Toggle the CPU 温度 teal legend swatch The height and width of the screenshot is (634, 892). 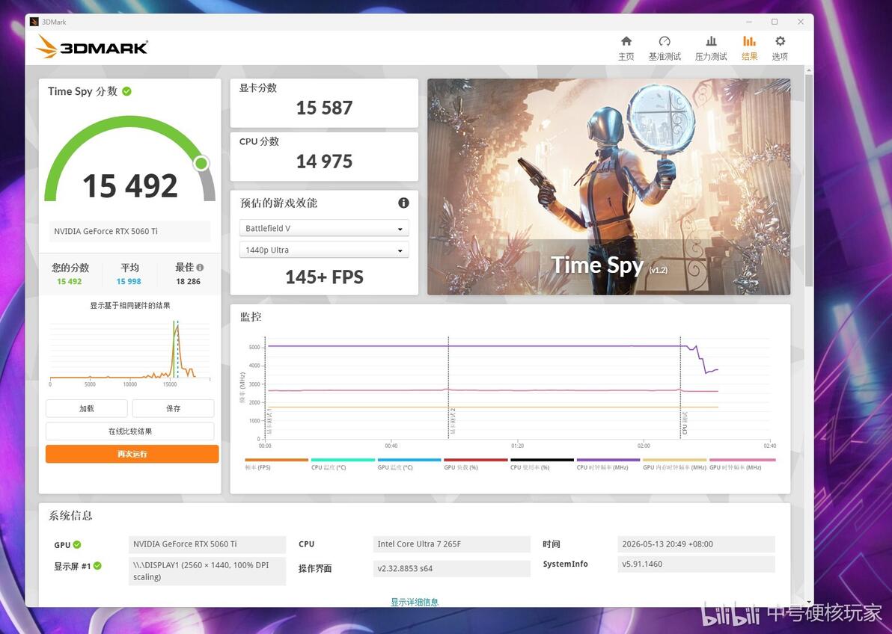click(x=343, y=460)
